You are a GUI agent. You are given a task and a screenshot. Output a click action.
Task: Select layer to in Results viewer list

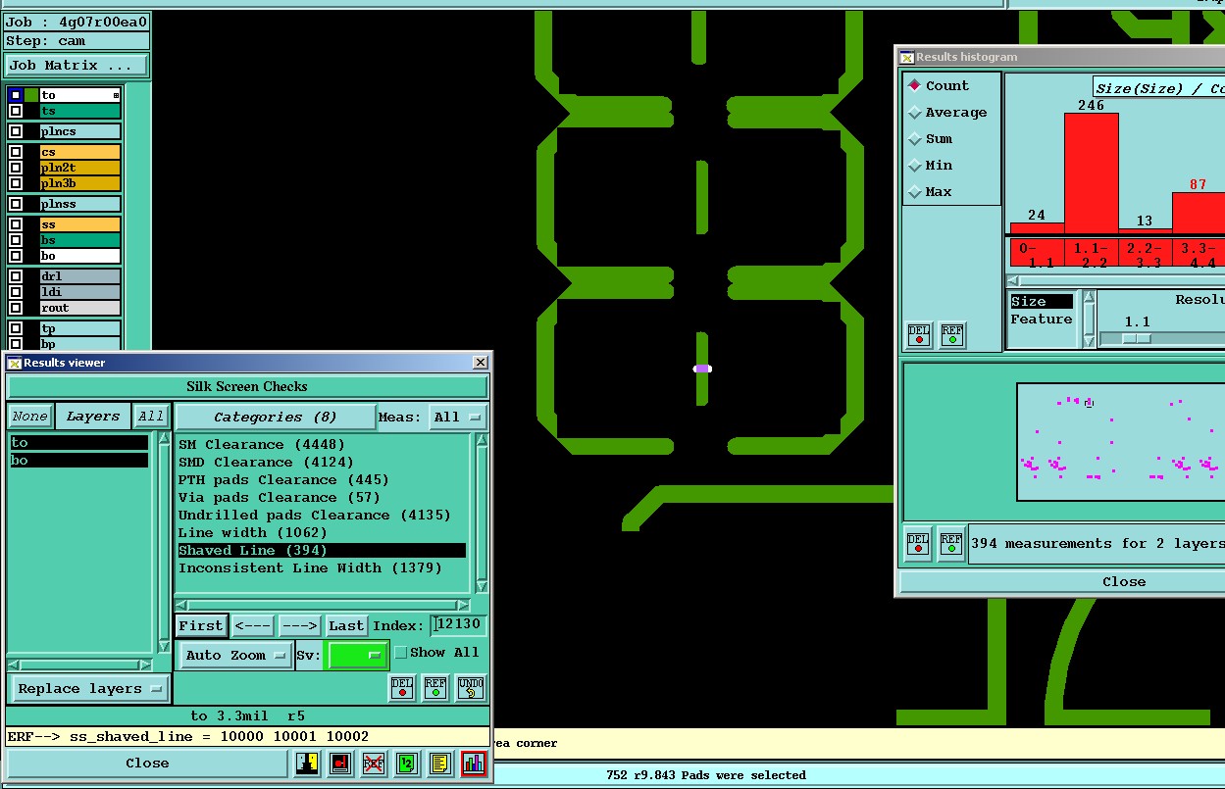point(78,443)
